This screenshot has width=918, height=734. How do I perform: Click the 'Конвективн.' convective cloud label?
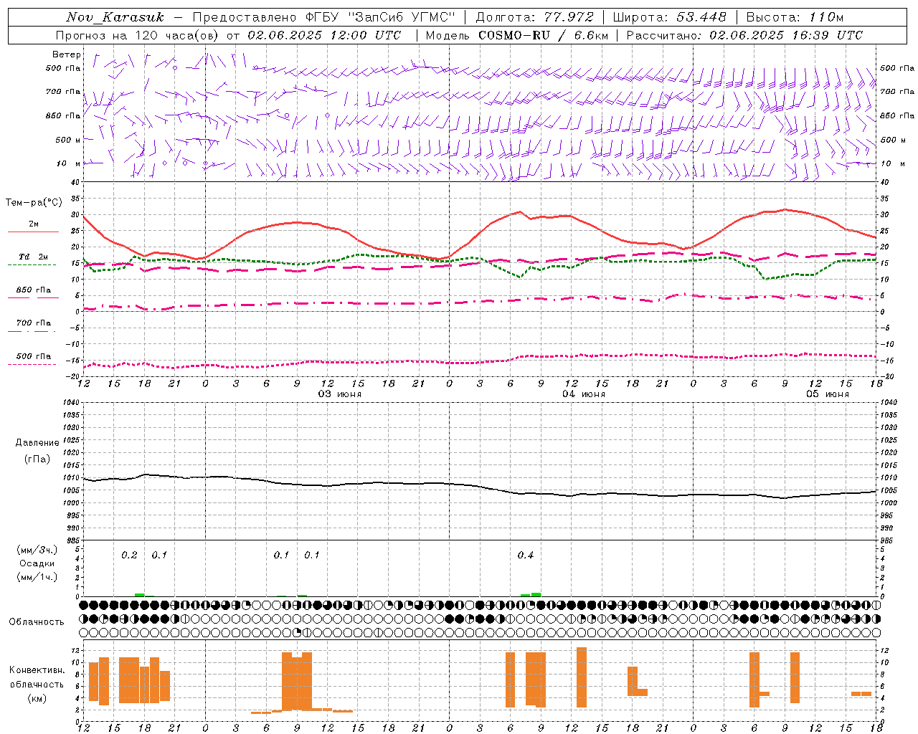tap(37, 670)
